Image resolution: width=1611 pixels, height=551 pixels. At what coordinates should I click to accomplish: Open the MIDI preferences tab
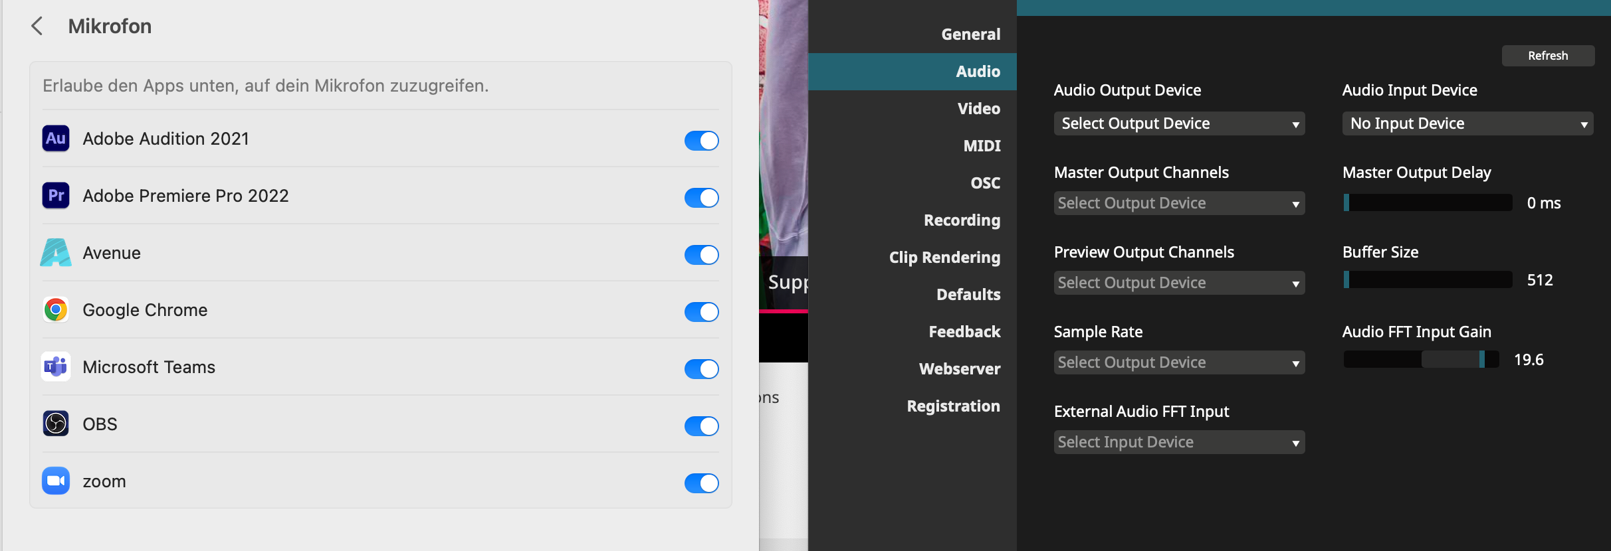[982, 146]
